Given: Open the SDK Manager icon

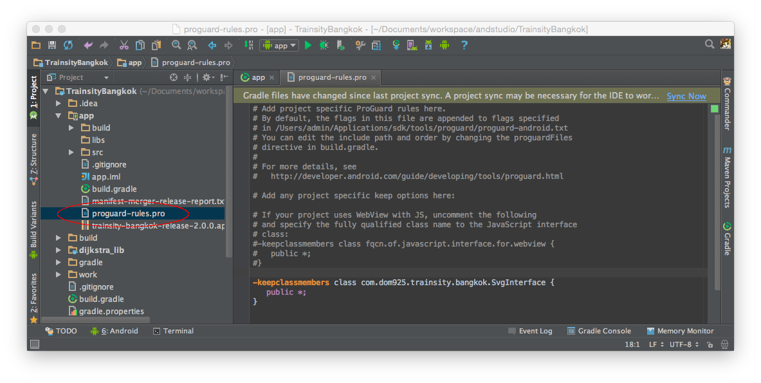Looking at the screenshot, I should (x=428, y=45).
